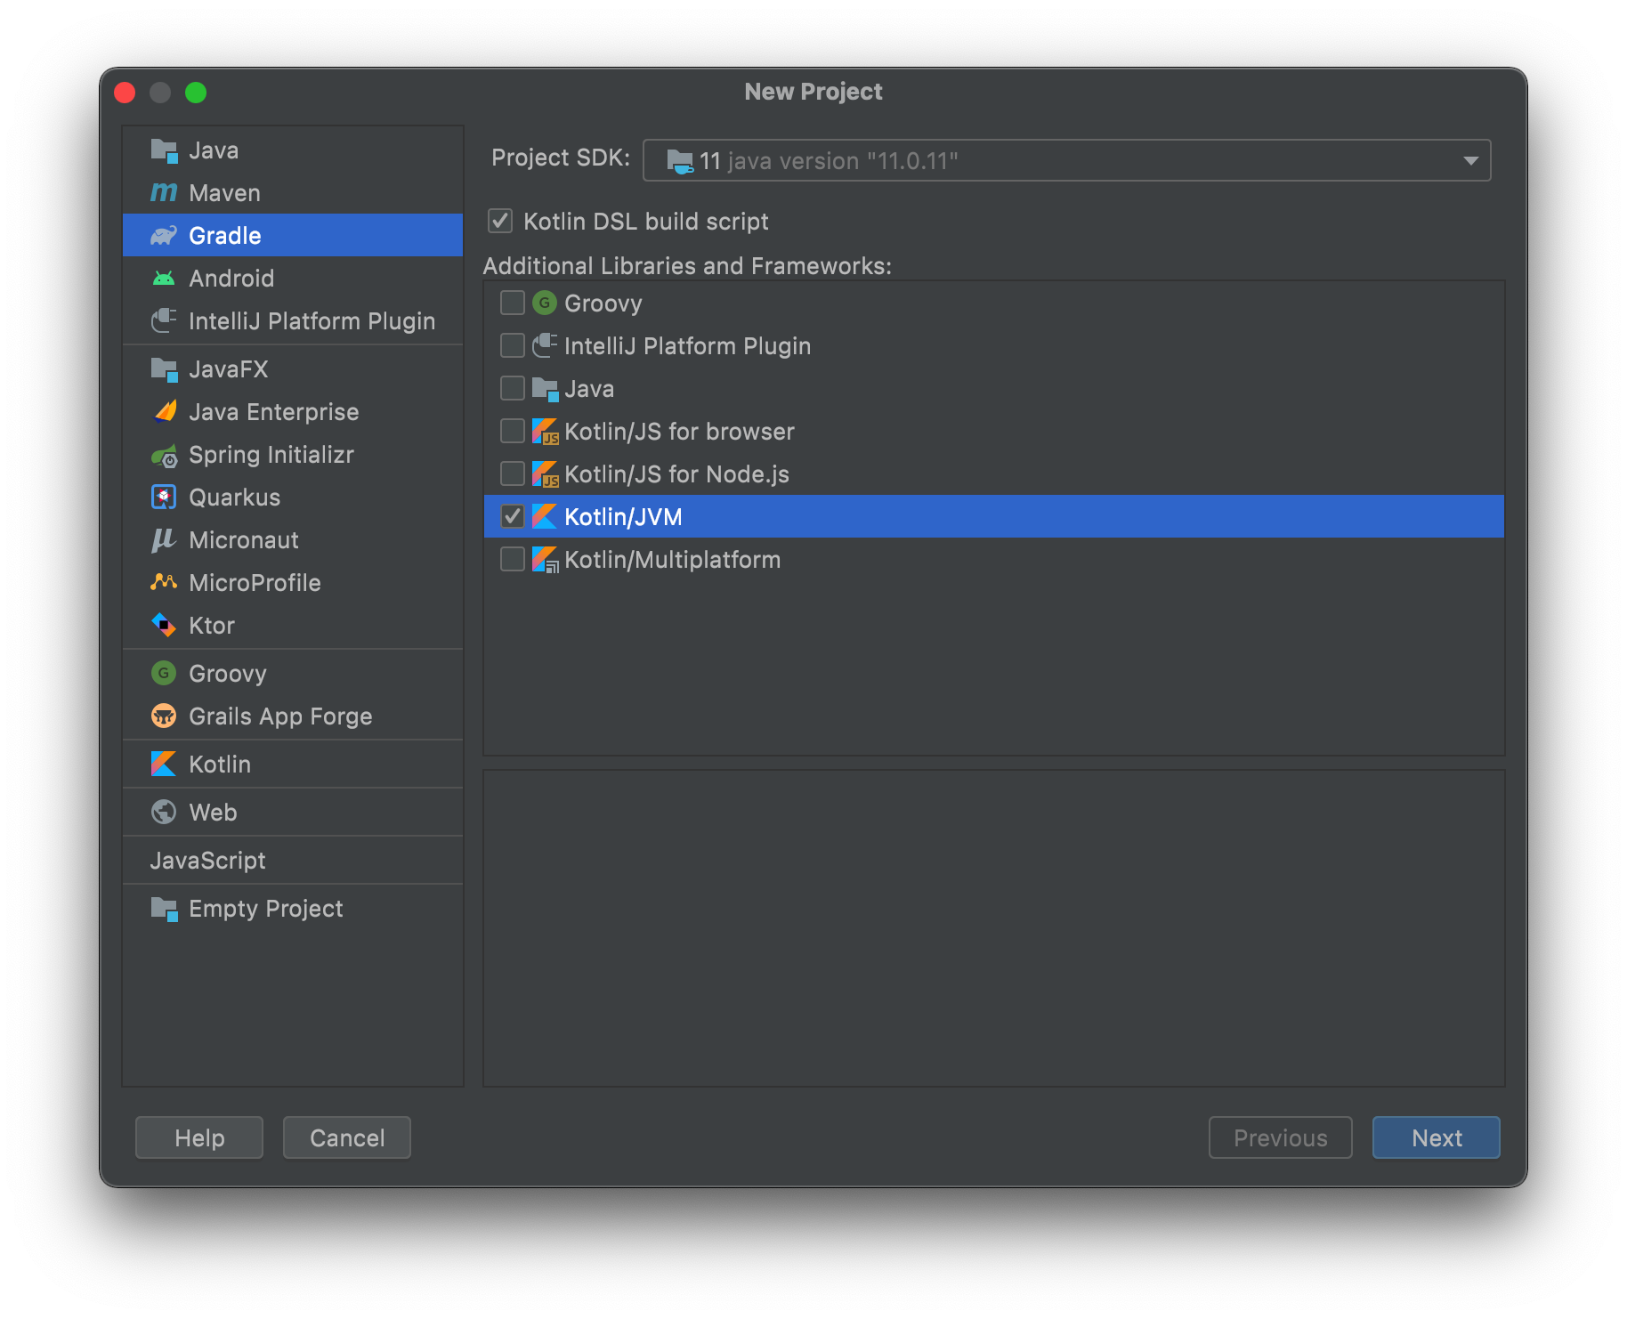This screenshot has width=1627, height=1319.
Task: Click the Ktor diamond icon
Action: pyautogui.click(x=164, y=625)
